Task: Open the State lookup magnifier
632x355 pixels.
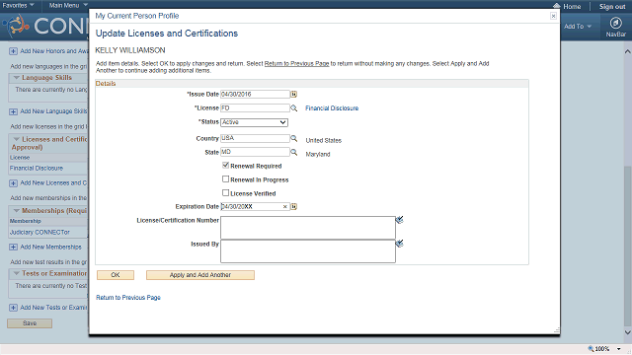Action: (294, 152)
